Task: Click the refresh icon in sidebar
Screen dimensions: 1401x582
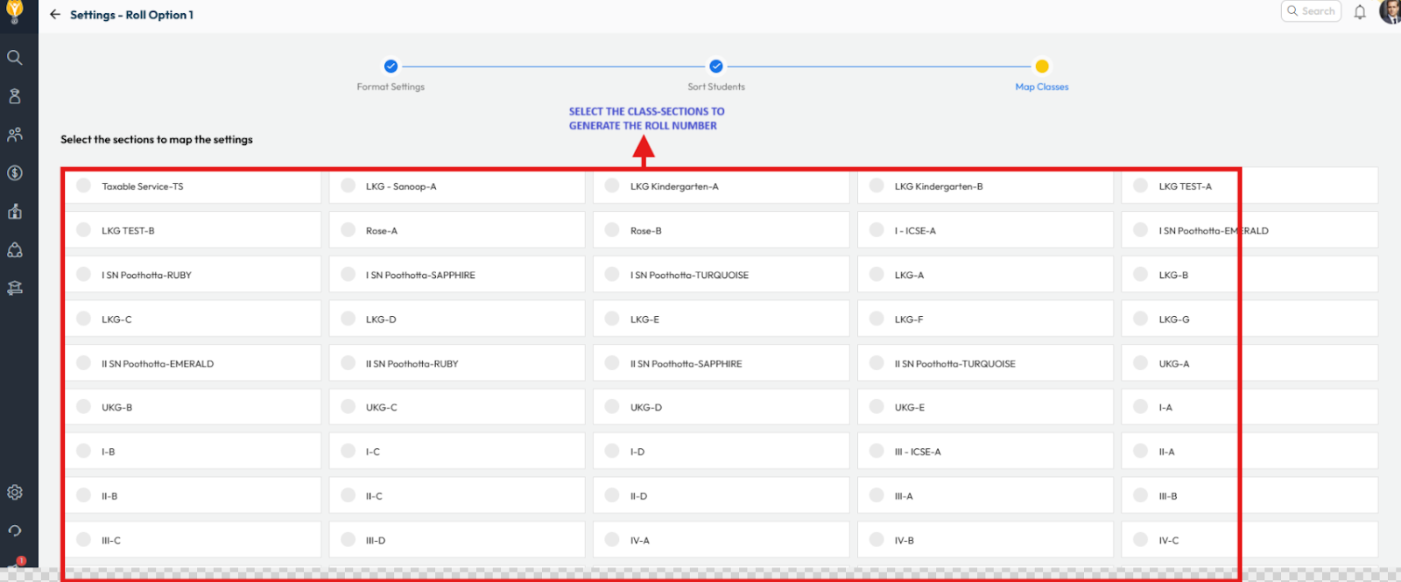Action: click(x=15, y=530)
